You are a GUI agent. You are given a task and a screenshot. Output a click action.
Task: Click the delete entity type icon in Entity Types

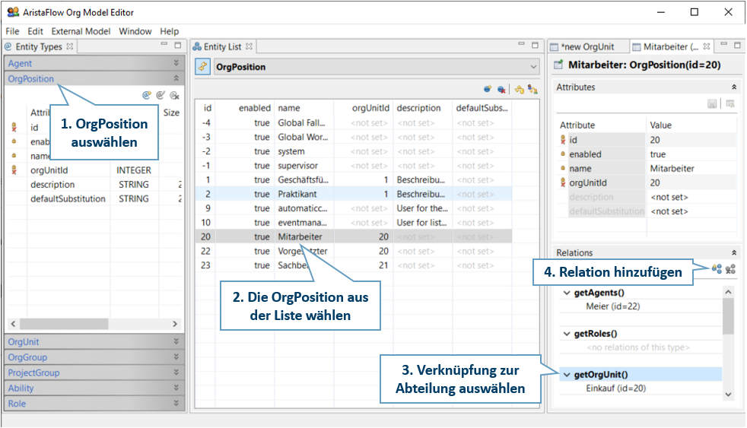pos(174,95)
